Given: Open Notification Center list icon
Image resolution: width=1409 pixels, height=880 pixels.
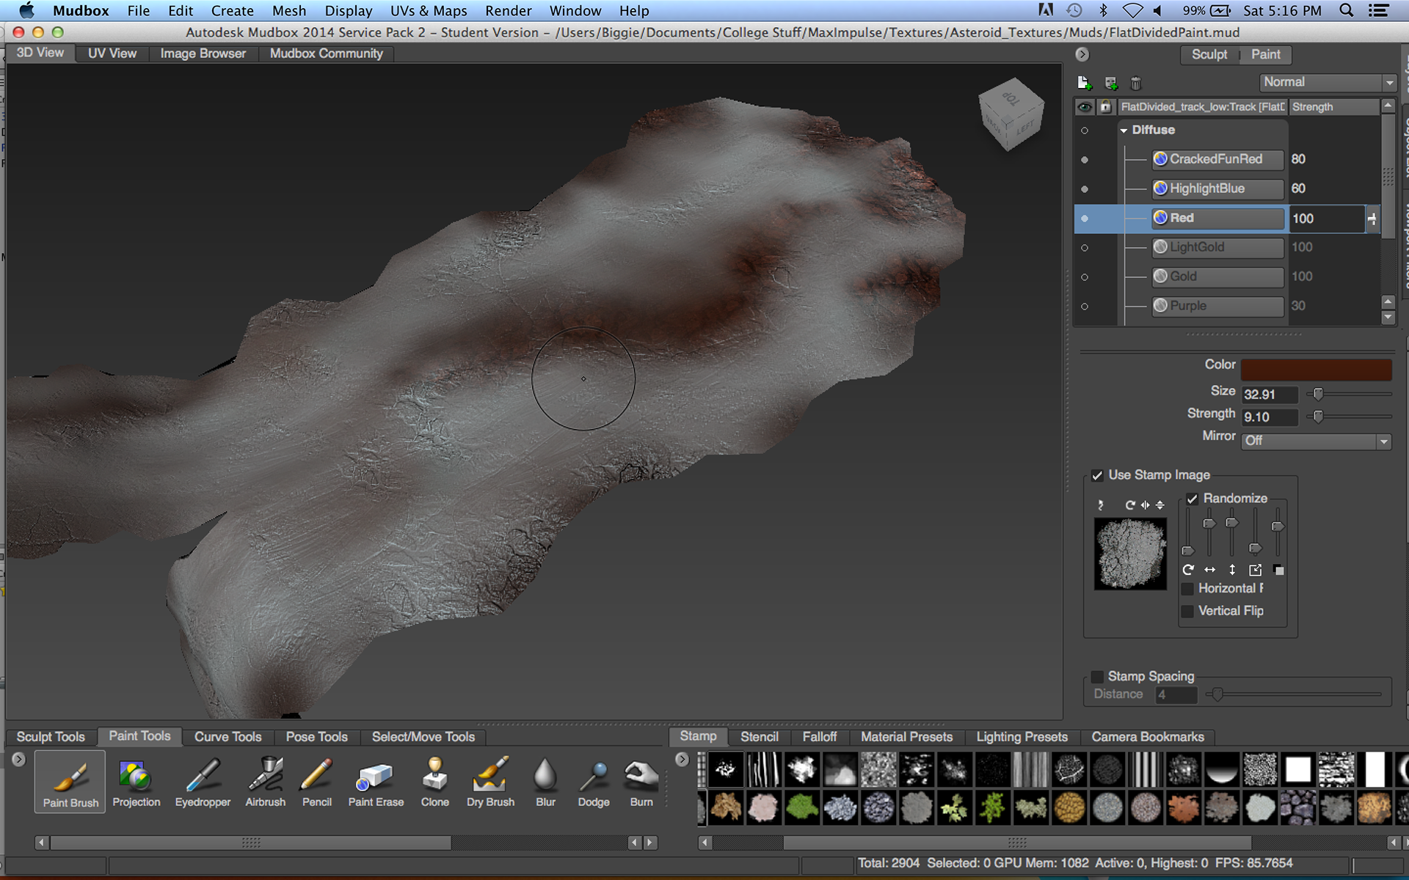Looking at the screenshot, I should [x=1378, y=10].
